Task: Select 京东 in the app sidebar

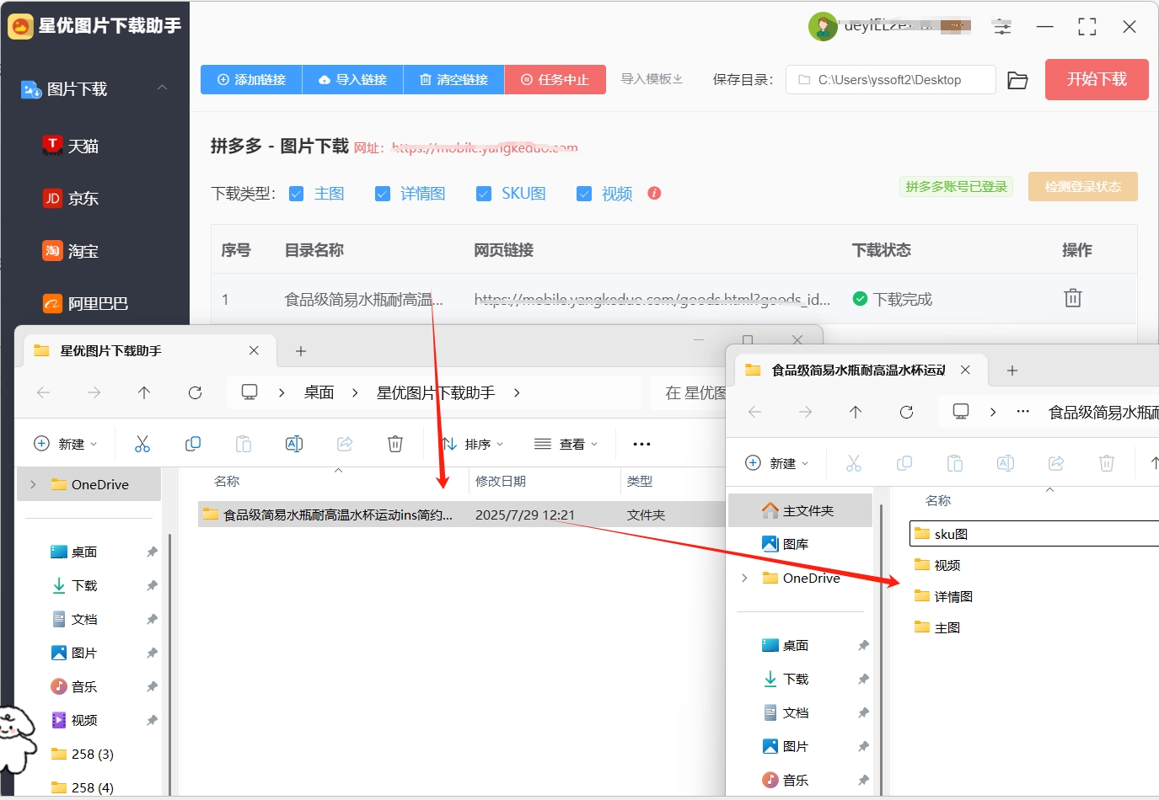Action: point(71,199)
